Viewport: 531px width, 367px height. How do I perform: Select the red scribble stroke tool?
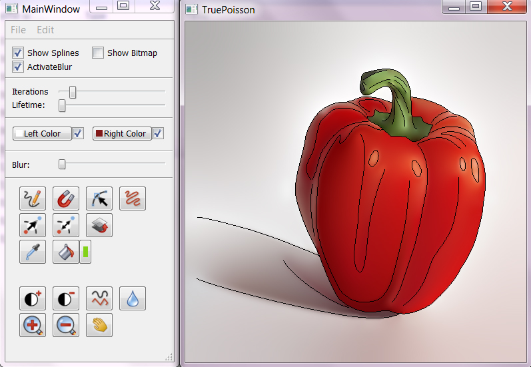[x=133, y=198]
